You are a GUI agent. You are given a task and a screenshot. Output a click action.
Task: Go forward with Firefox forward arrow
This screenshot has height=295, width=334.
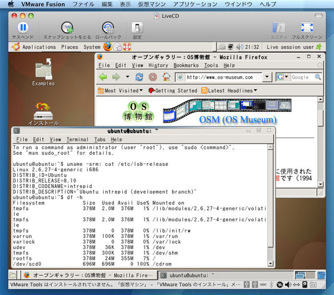click(x=116, y=77)
